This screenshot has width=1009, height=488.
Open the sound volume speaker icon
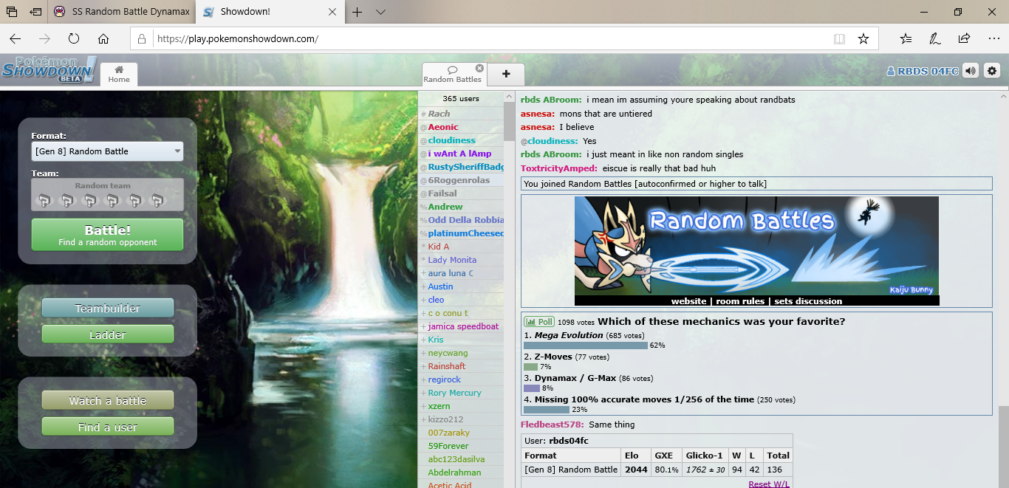click(x=971, y=71)
